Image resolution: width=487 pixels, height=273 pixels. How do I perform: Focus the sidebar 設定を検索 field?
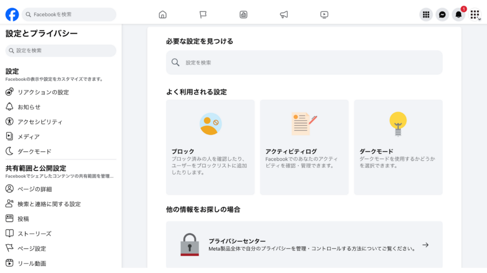(61, 50)
